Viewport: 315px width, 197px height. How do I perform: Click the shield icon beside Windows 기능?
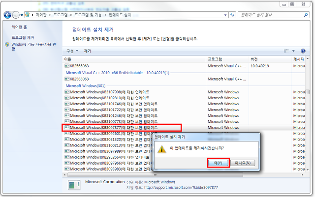click(7, 44)
